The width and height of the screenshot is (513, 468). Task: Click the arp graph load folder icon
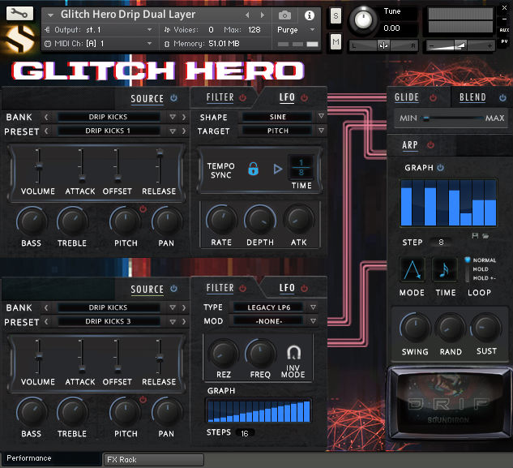point(485,236)
